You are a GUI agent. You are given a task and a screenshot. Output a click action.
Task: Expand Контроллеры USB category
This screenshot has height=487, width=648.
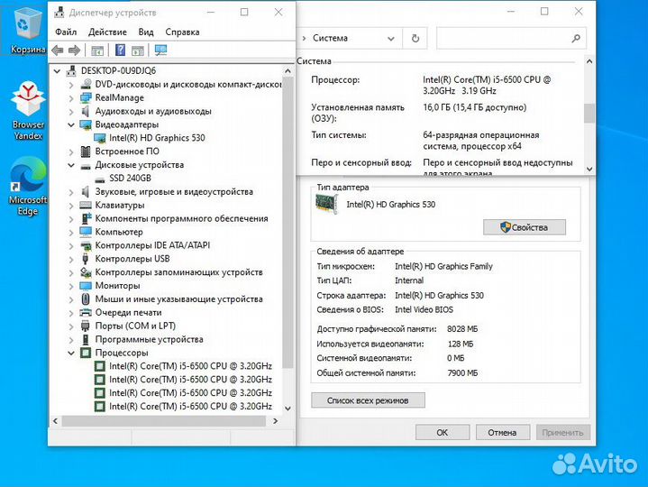71,259
